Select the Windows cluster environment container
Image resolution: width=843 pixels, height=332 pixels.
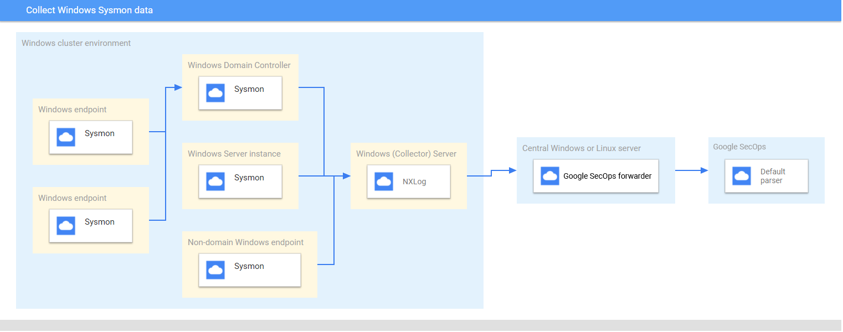coord(75,43)
